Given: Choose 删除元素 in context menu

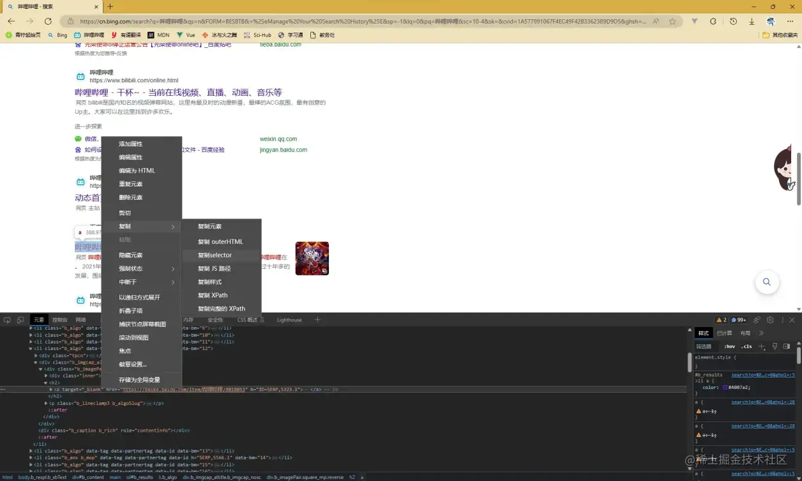Looking at the screenshot, I should click(x=142, y=197).
